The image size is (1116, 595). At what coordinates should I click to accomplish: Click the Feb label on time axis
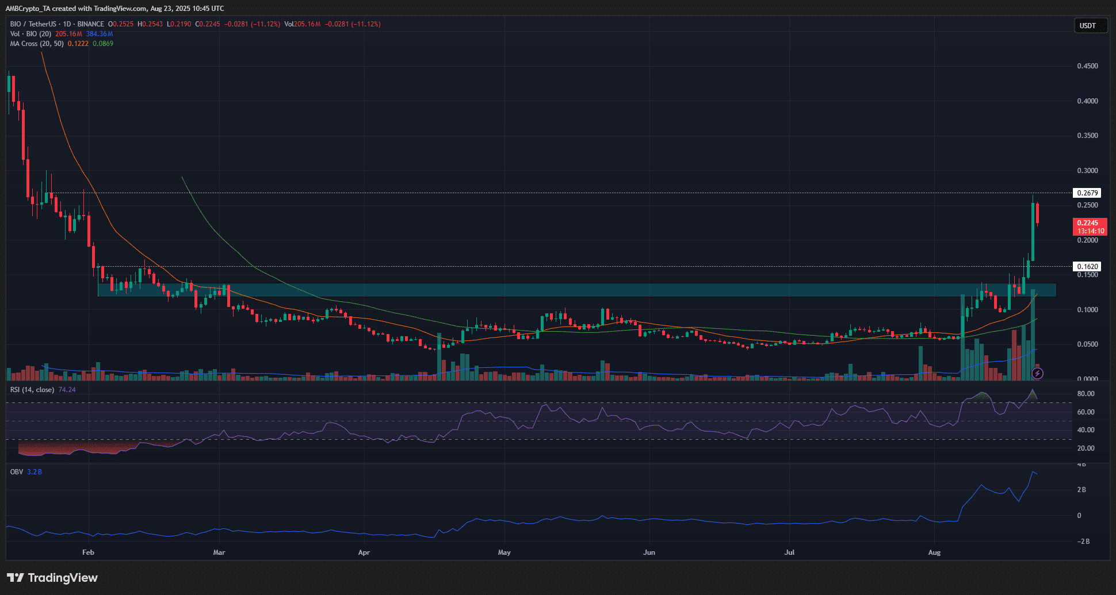[88, 552]
